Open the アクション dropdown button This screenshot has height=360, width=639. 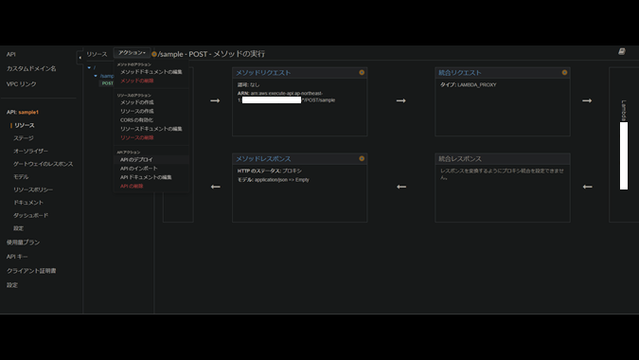[132, 53]
